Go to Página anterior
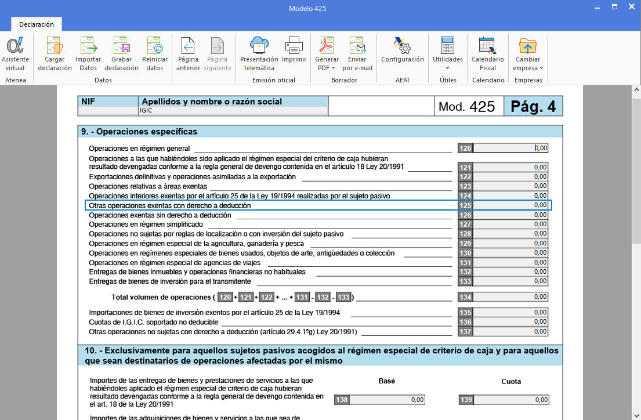Screen dimensions: 641x420 (188, 54)
